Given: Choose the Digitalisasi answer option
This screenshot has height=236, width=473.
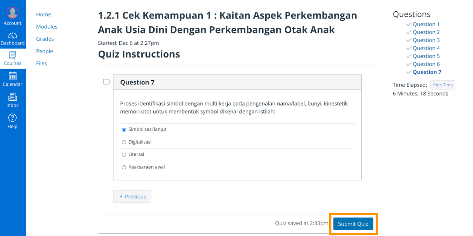Looking at the screenshot, I should [x=124, y=142].
